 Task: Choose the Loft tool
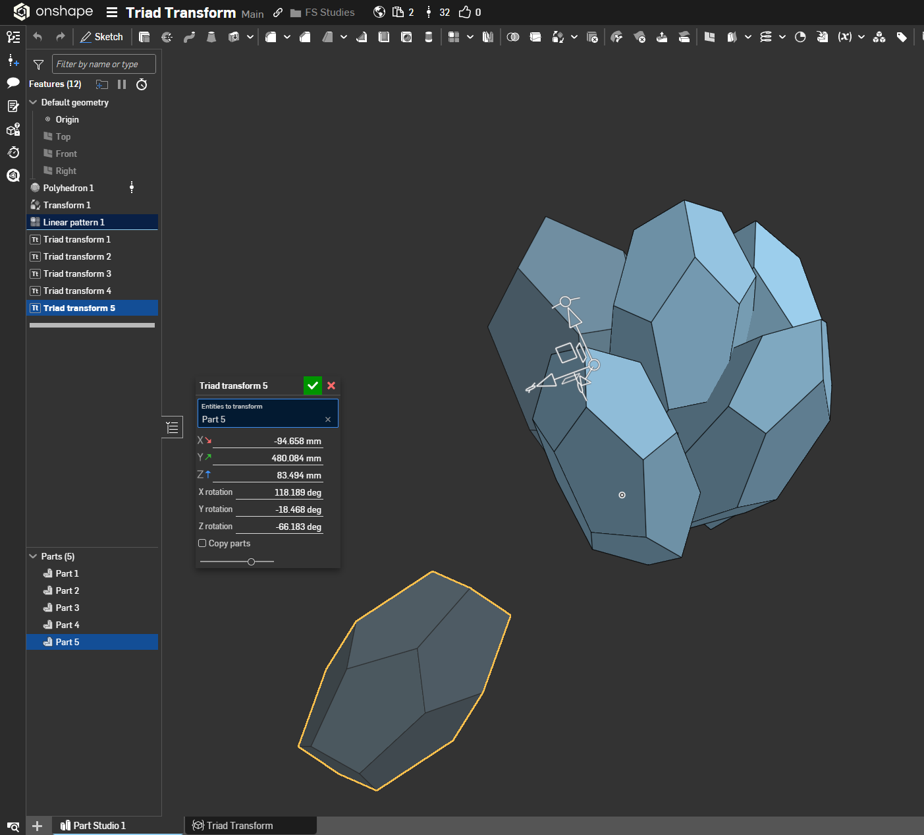pos(211,37)
